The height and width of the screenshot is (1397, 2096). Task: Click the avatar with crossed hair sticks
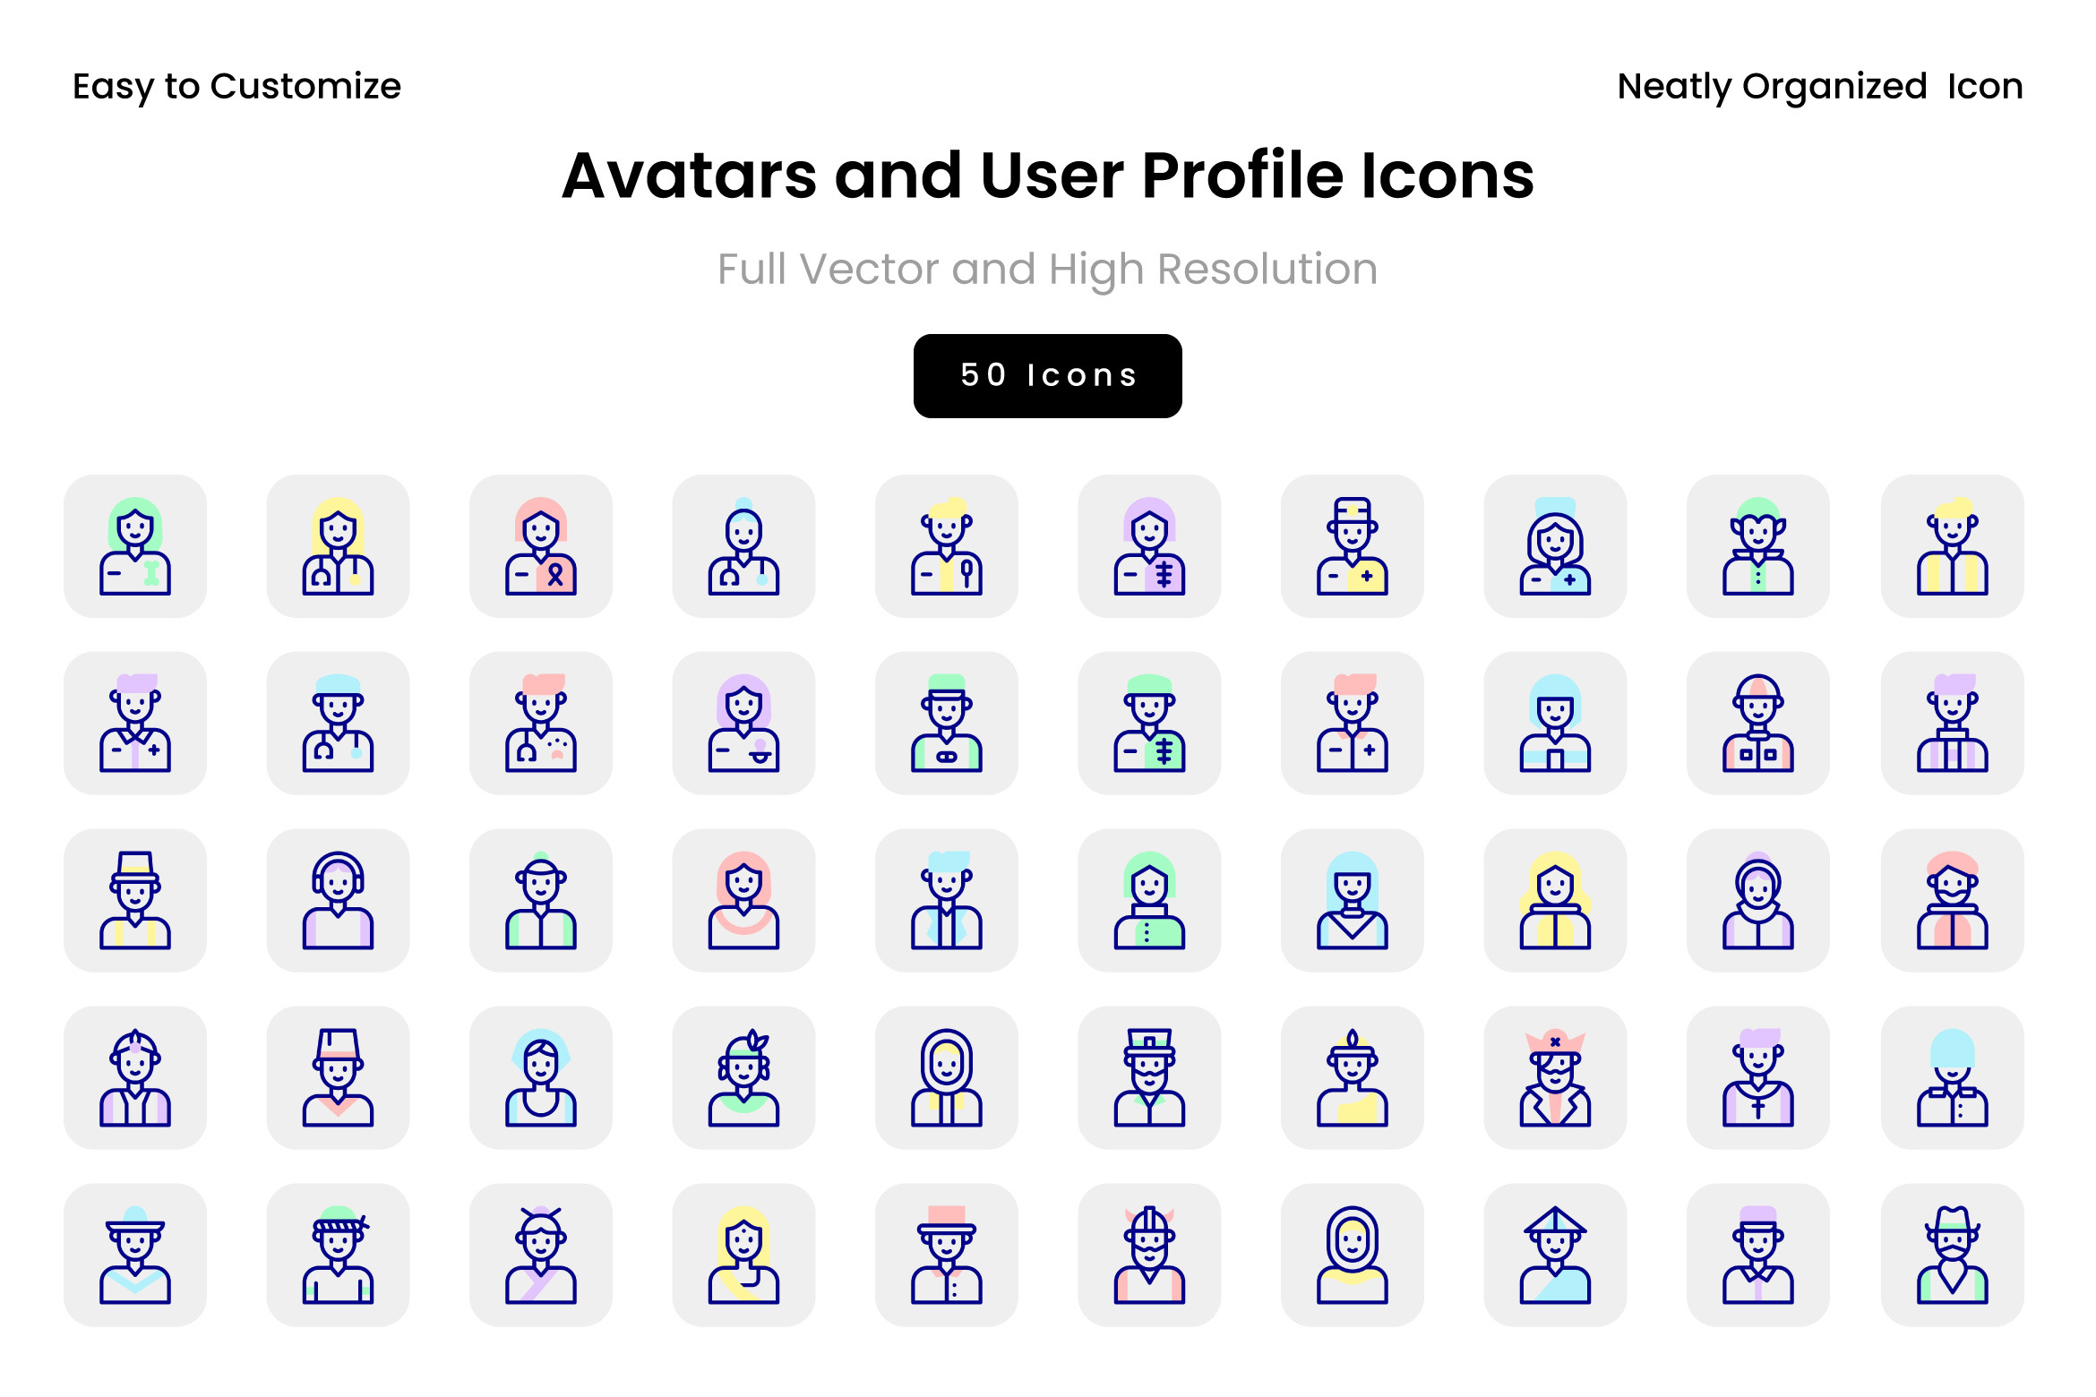tap(540, 1255)
